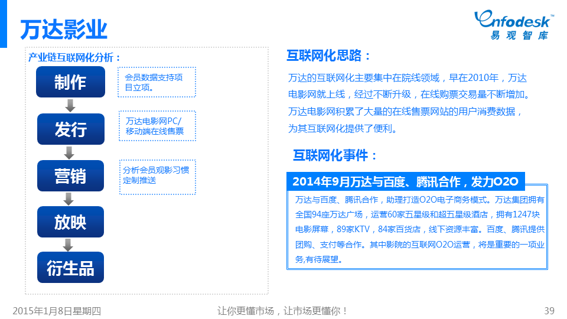Viewport: 567px width, 319px height.
Task: Select the 制作 blue box
Action: (x=70, y=82)
